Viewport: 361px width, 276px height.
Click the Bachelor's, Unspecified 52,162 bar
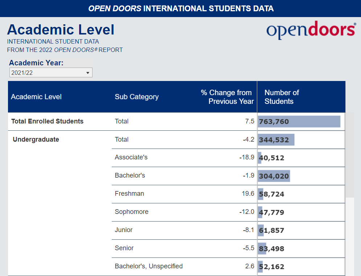pos(261,267)
